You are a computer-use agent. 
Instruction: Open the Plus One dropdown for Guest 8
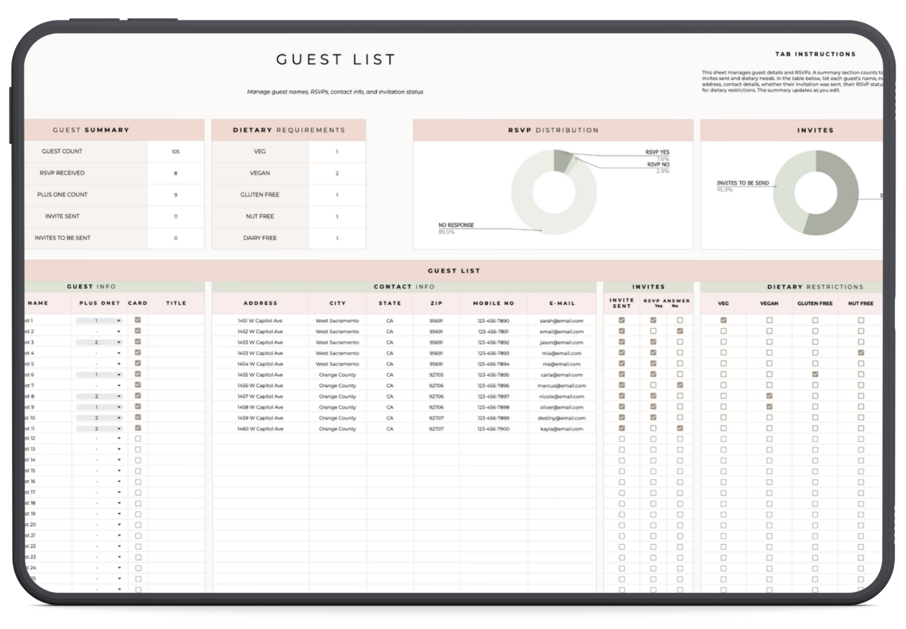118,396
